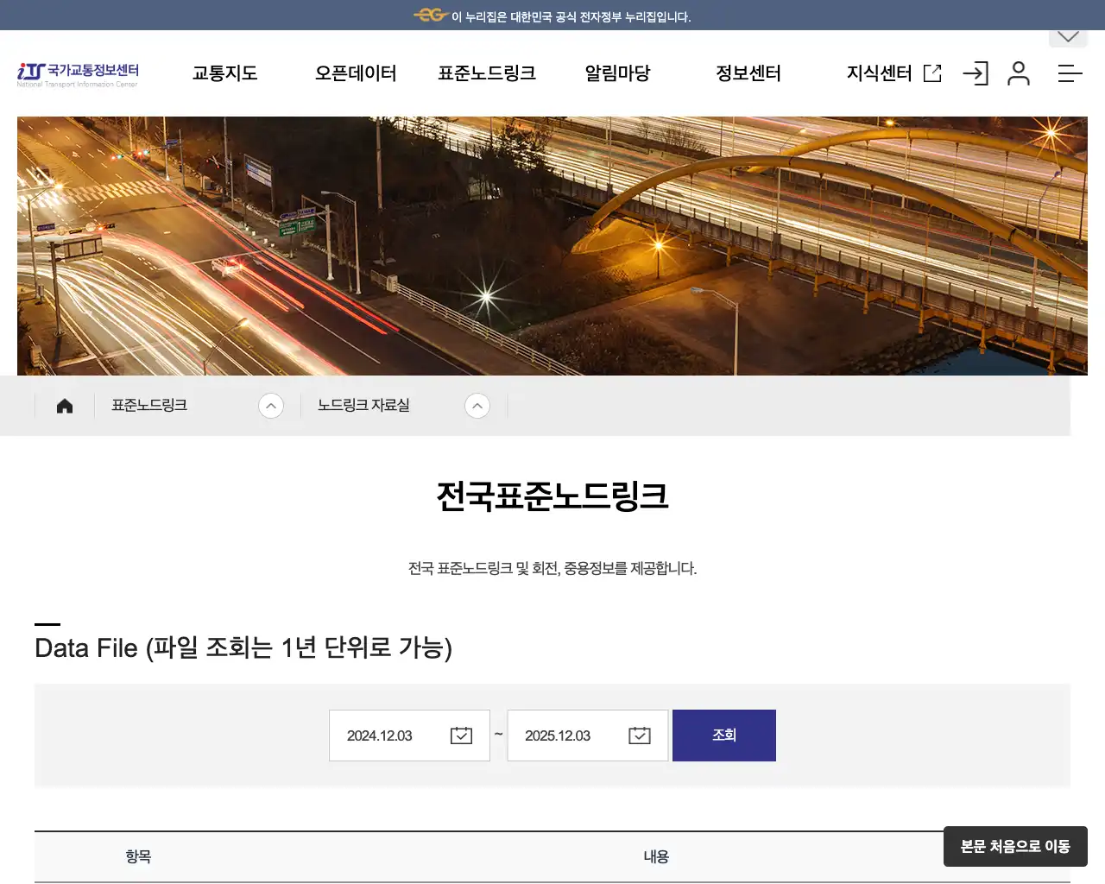
Task: Open the calendar picker for the end date
Action: [639, 735]
